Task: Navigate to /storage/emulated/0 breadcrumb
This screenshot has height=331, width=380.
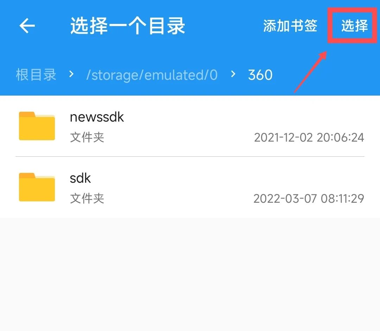Action: click(152, 75)
